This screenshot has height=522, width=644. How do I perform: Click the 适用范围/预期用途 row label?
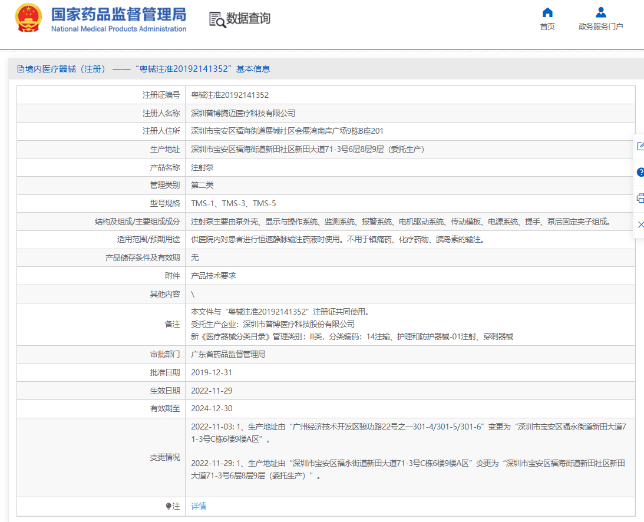148,239
